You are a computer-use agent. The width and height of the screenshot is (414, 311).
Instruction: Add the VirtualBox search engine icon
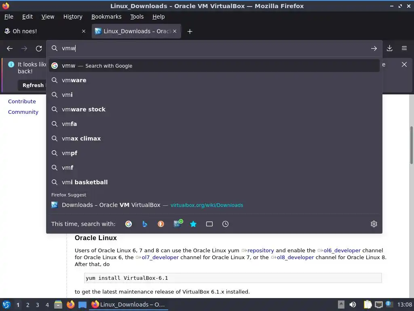click(178, 224)
